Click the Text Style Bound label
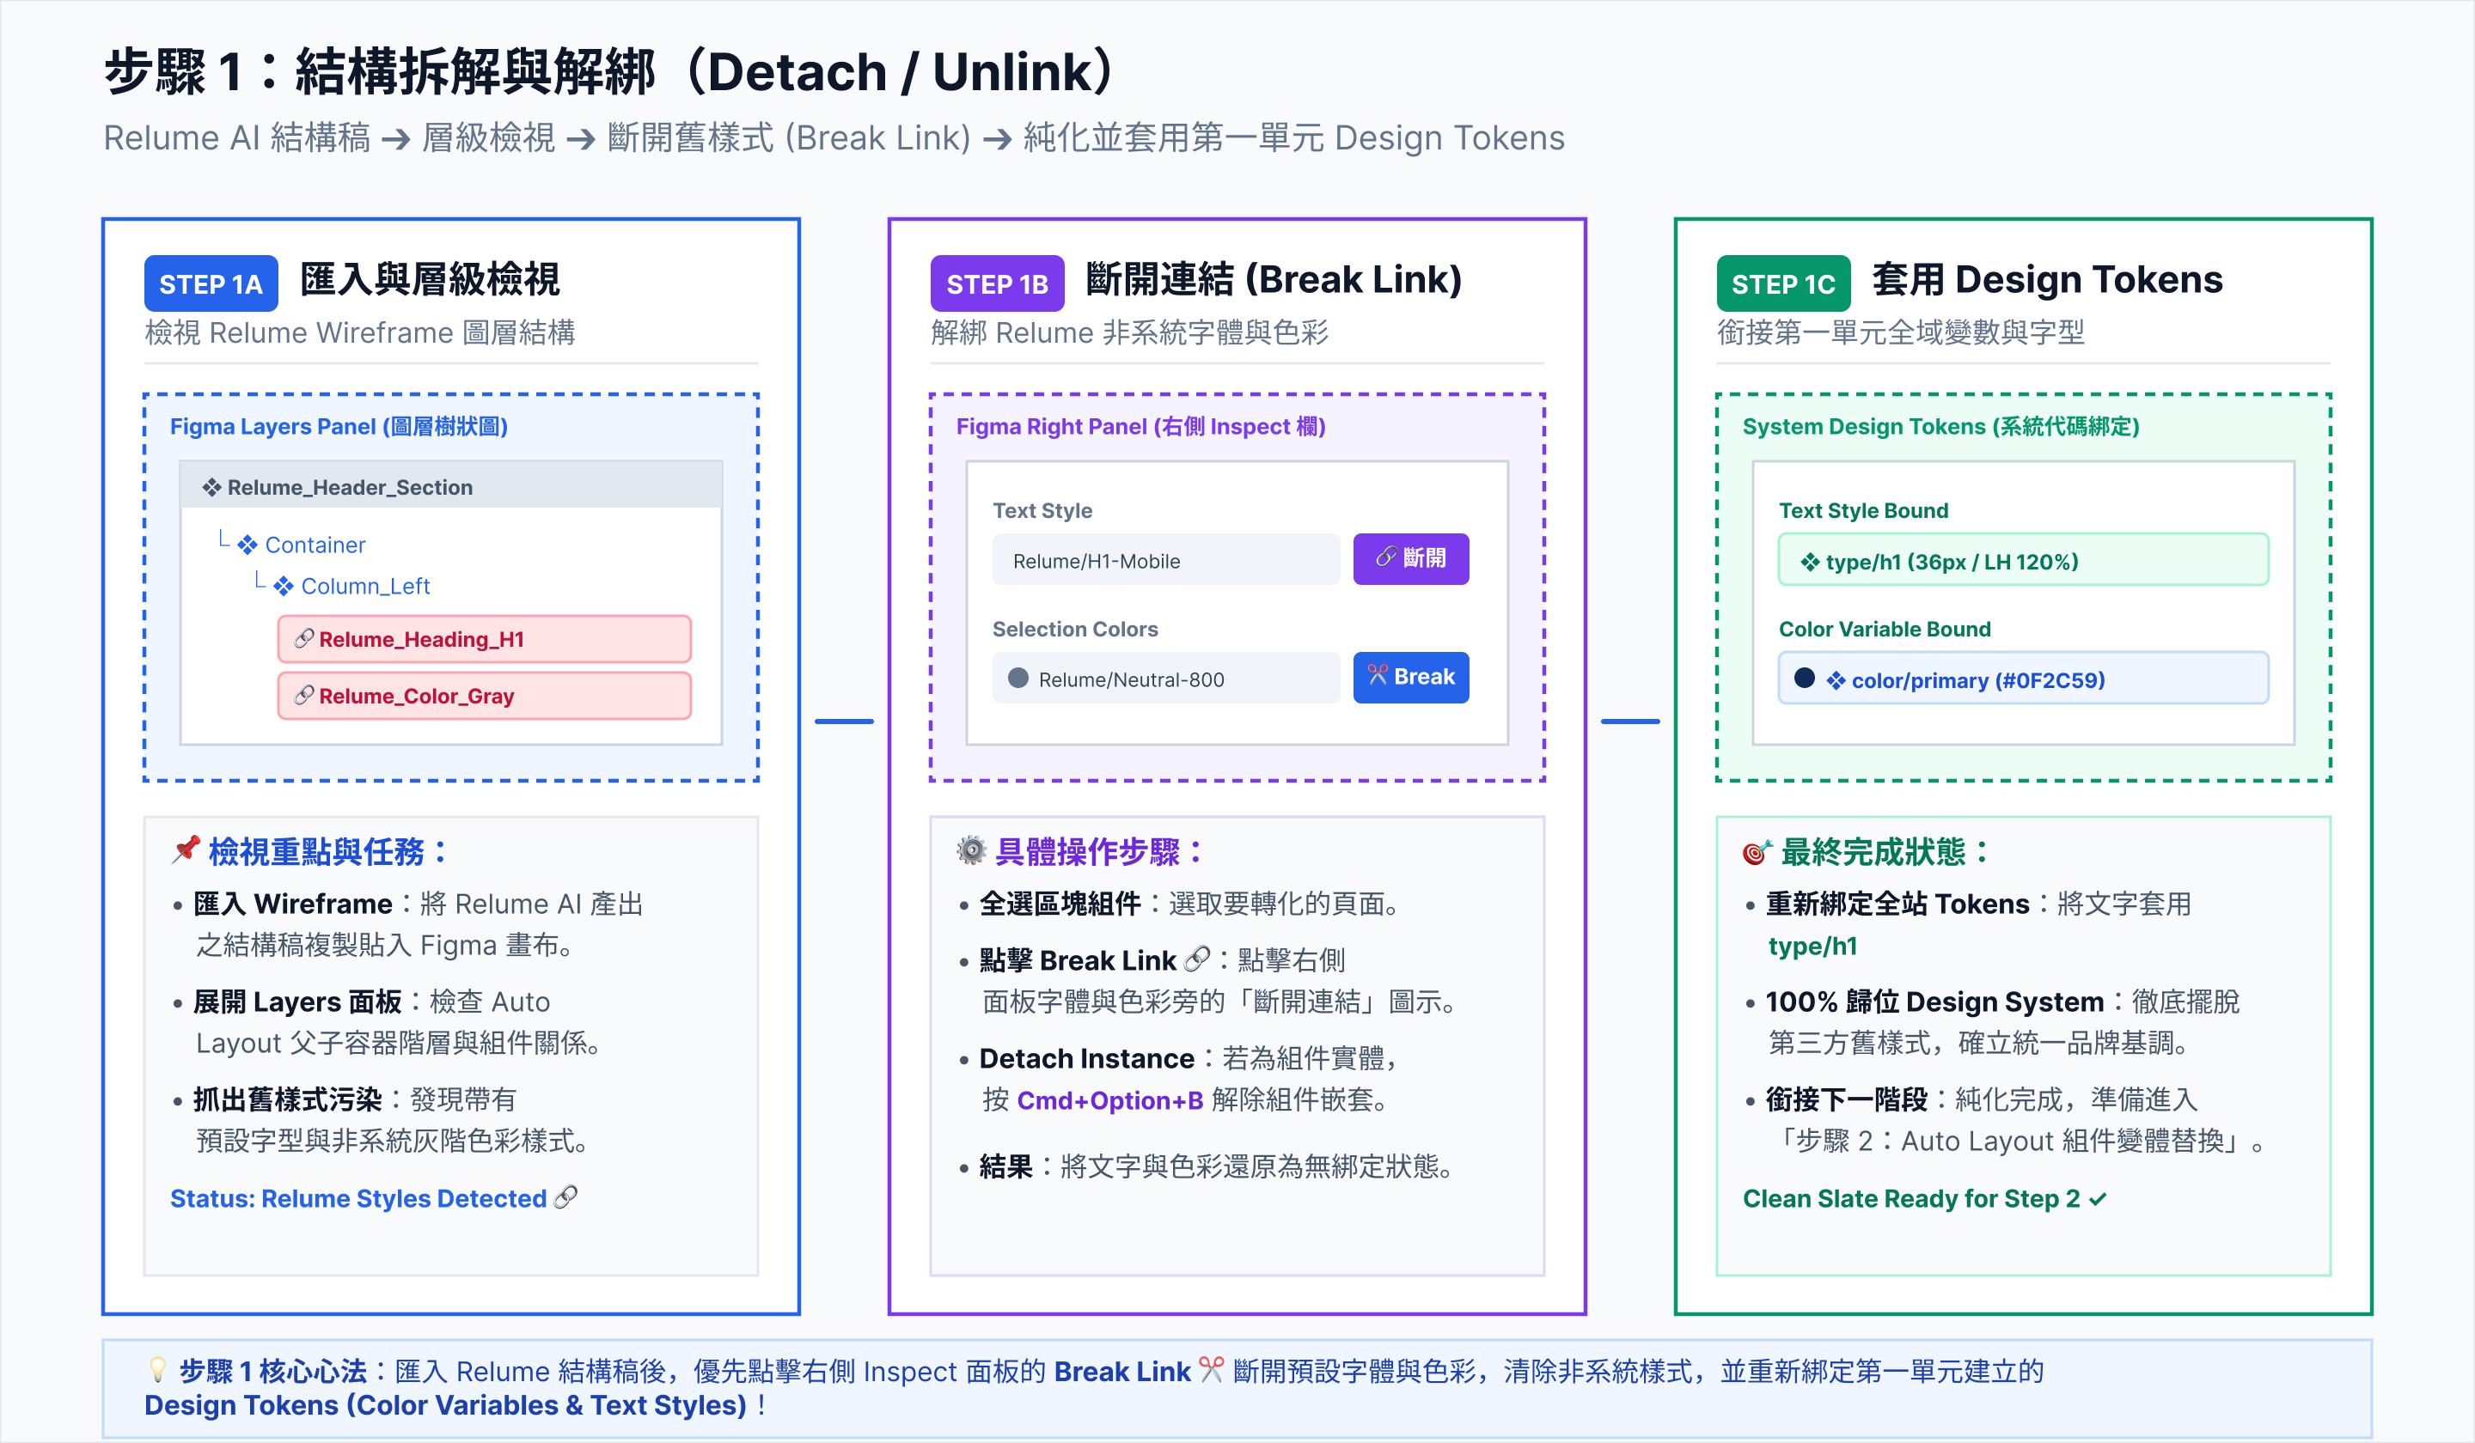This screenshot has height=1443, width=2475. tap(1863, 510)
